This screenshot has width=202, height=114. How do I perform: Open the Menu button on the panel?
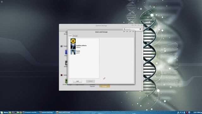[4, 112]
